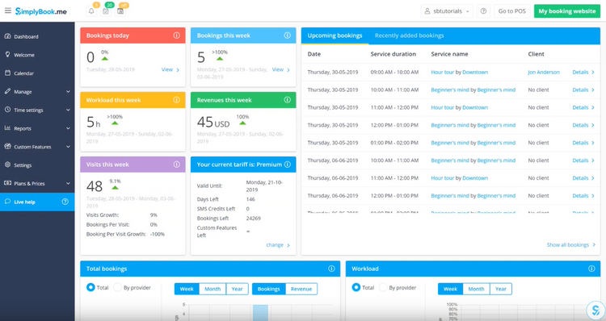Show info for Bookings today card

177,35
